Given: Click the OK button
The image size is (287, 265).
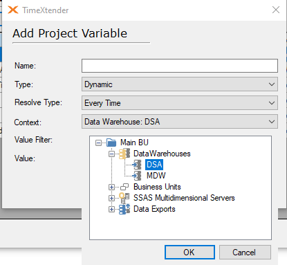Looking at the screenshot, I should click(189, 253).
